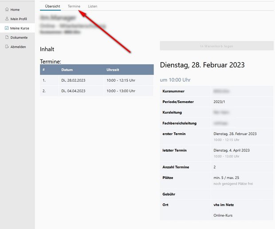The width and height of the screenshot is (275, 229).
Task: Click the Kursnummer row label
Action: pyautogui.click(x=174, y=91)
